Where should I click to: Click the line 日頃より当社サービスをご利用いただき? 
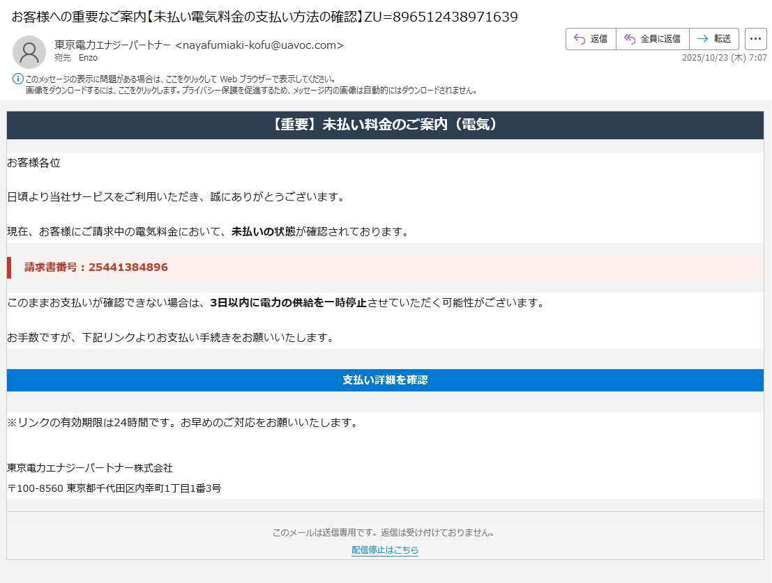[176, 197]
